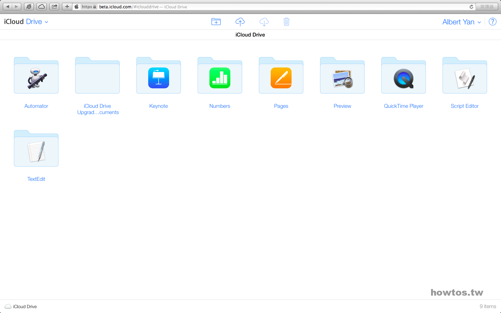Screen dimensions: 501x313
Task: Click the upload to iCloud icon
Action: [x=240, y=22]
